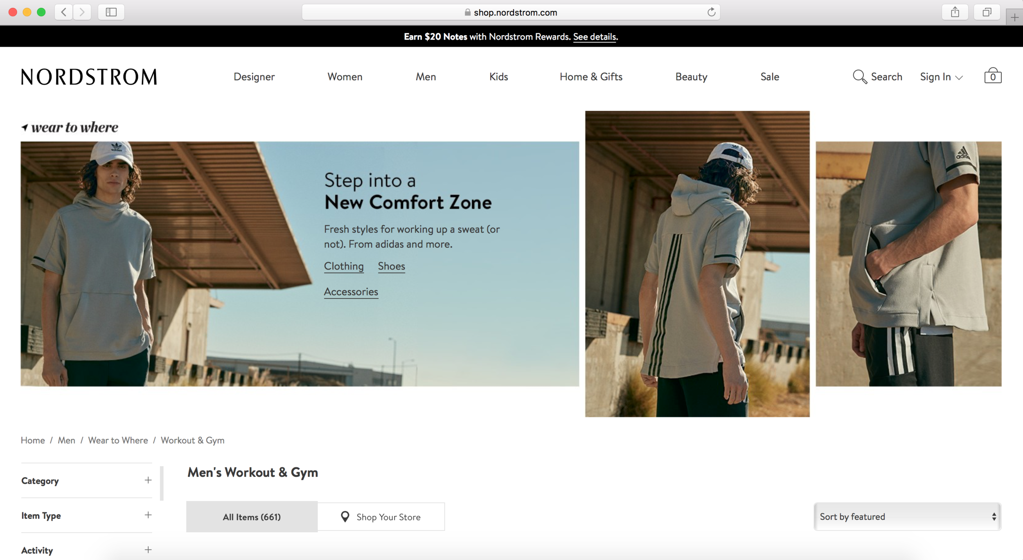Follow the See details link
This screenshot has height=560, width=1023.
tap(595, 37)
